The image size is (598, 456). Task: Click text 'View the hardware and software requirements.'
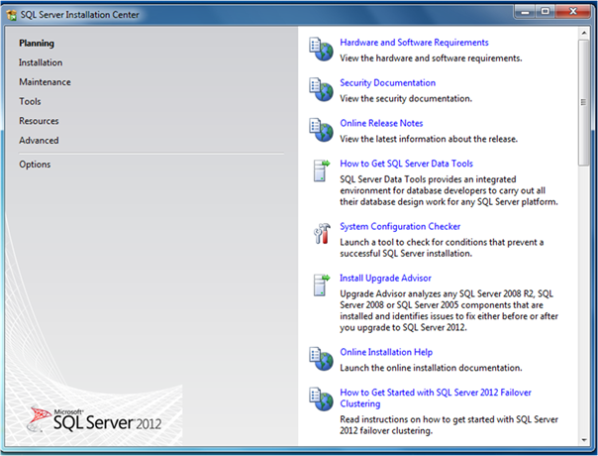click(431, 58)
